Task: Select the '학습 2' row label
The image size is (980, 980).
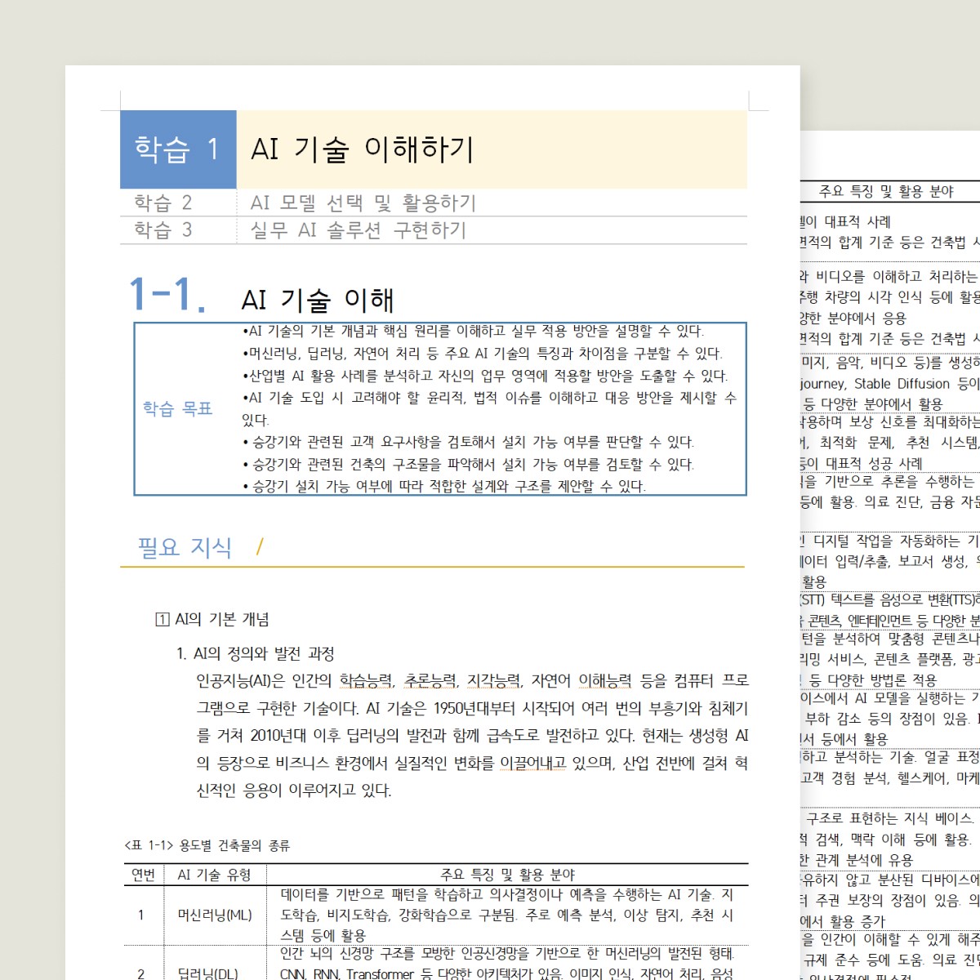Action: 163,203
